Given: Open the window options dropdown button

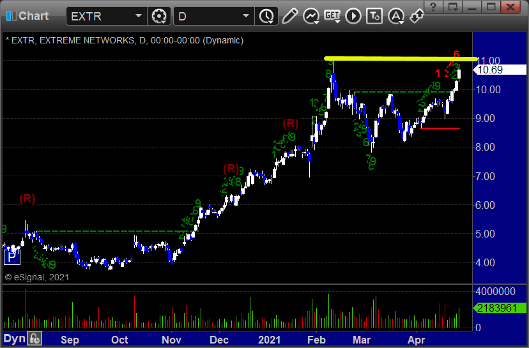Looking at the screenshot, I should tap(452, 7).
